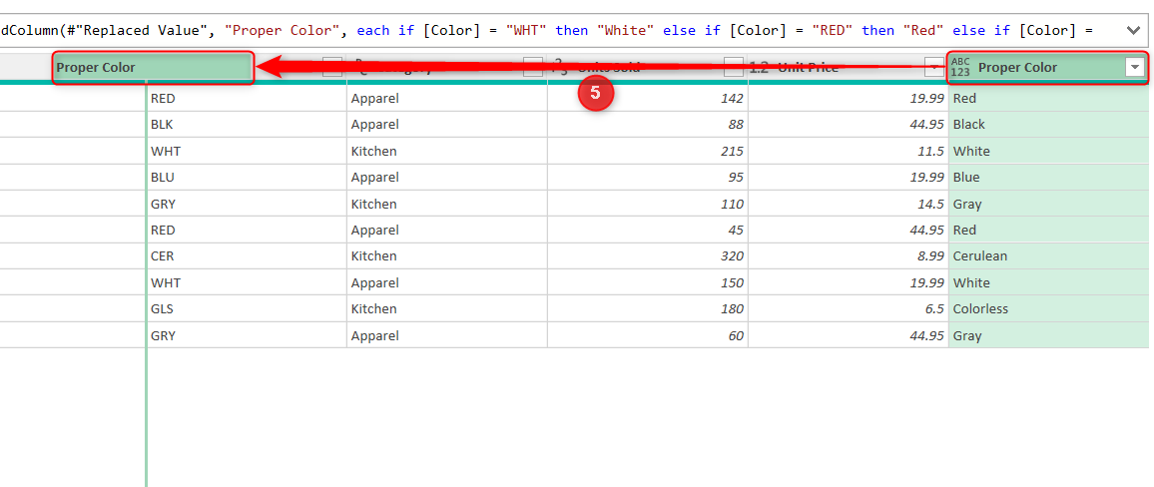The width and height of the screenshot is (1154, 487).
Task: Expand the formula bar with the chevron
Action: [x=1132, y=30]
